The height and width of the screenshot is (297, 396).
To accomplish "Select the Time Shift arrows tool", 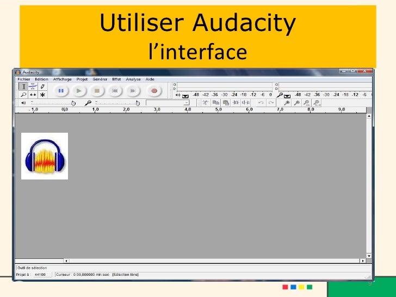I will 33,95.
